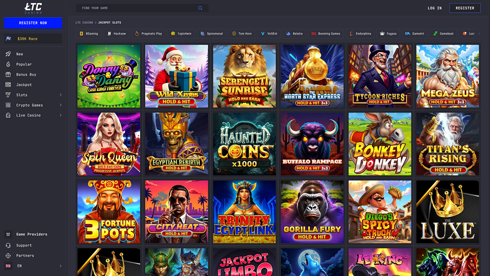This screenshot has height=276, width=490.
Task: Click the Tom Horn provider icon
Action: pos(234,33)
